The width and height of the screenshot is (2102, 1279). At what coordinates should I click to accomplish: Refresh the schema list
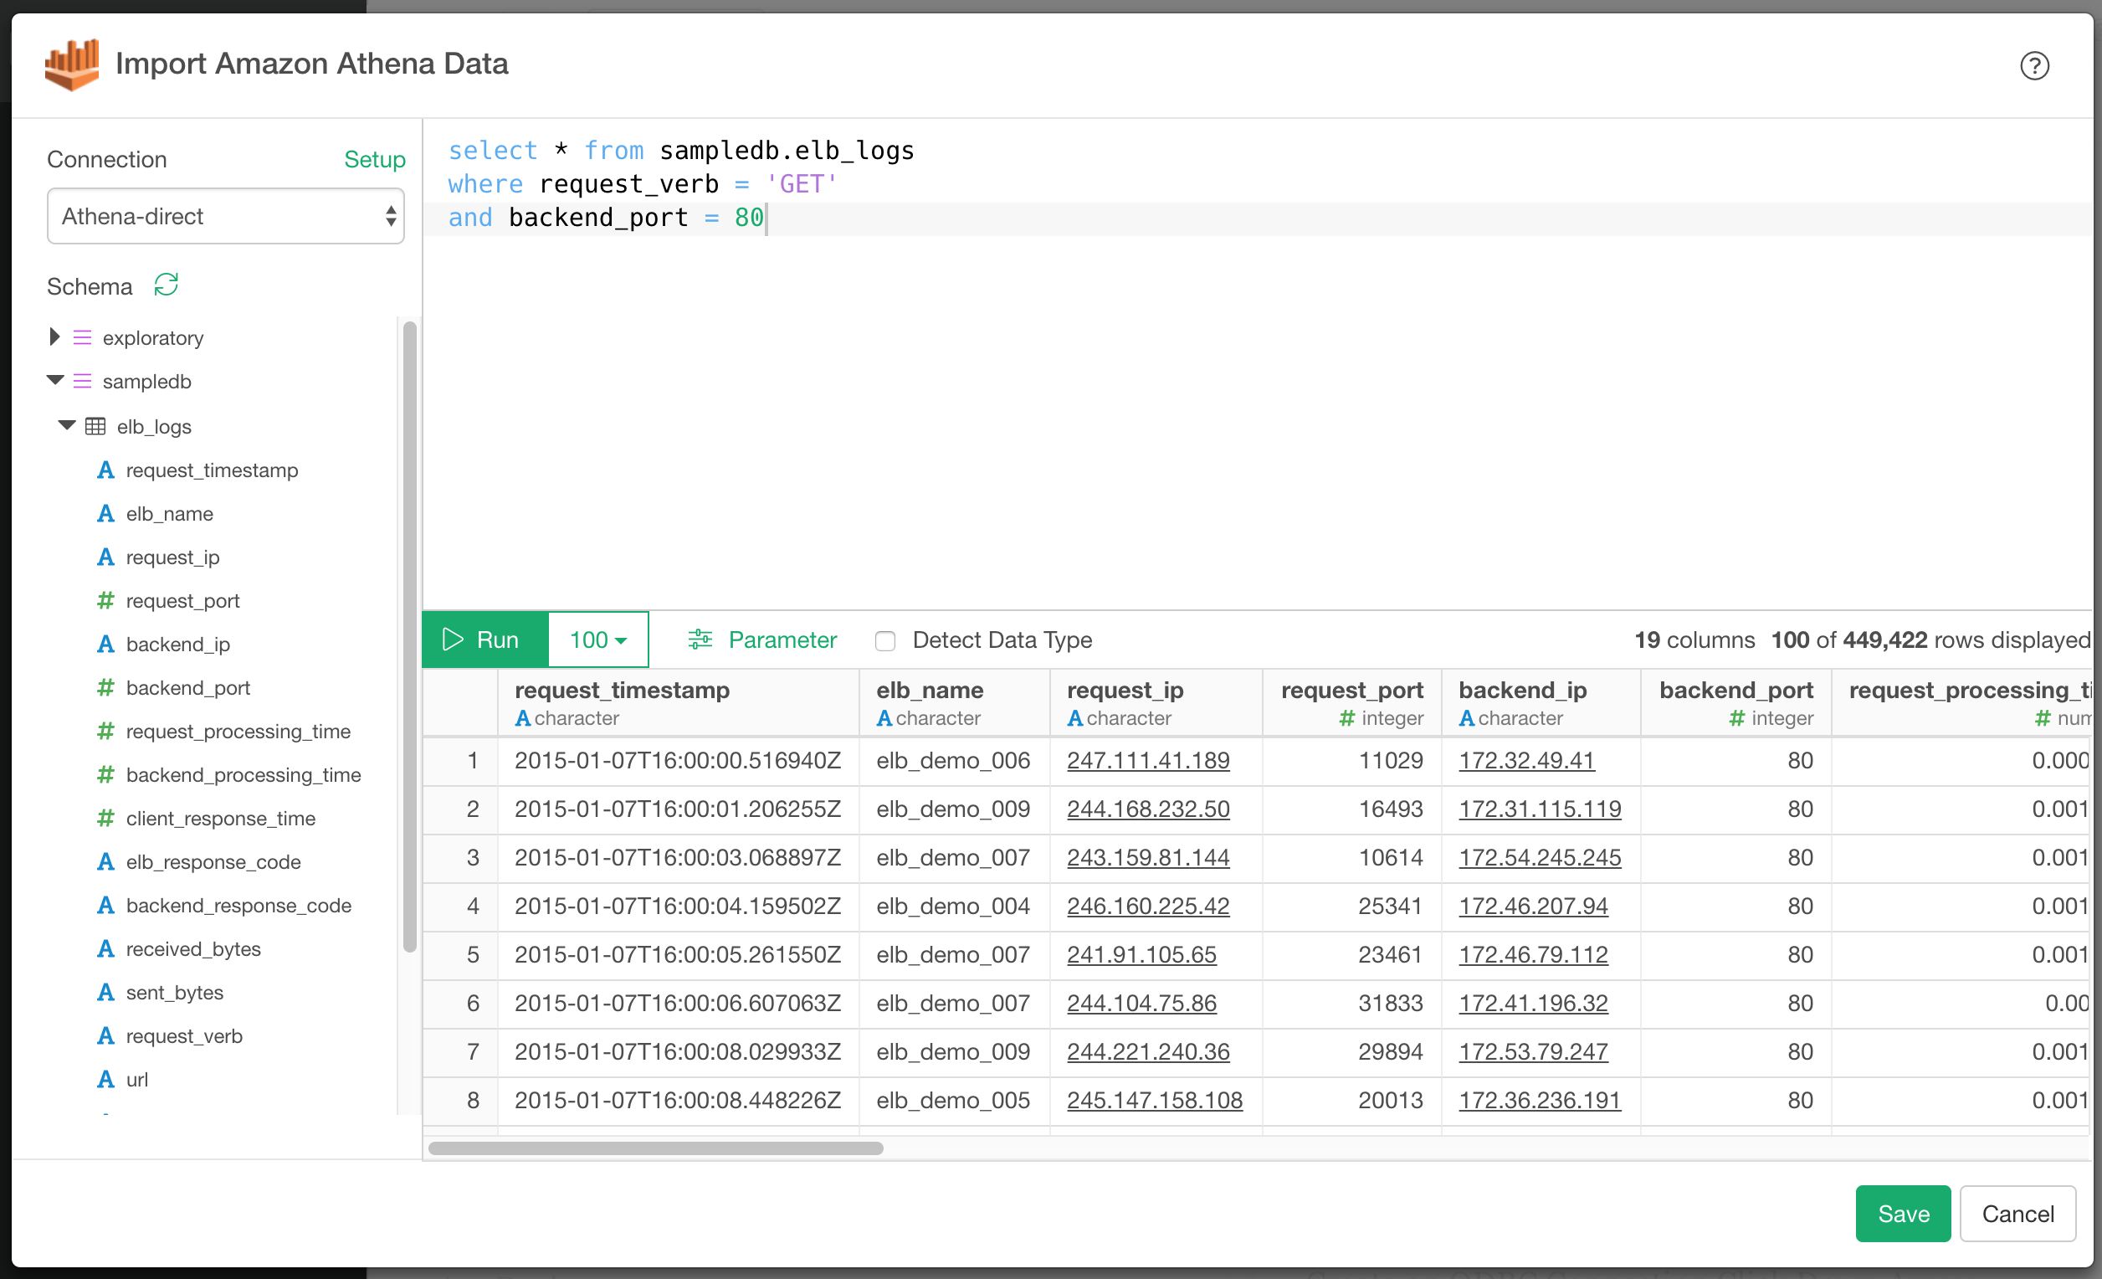[x=166, y=285]
